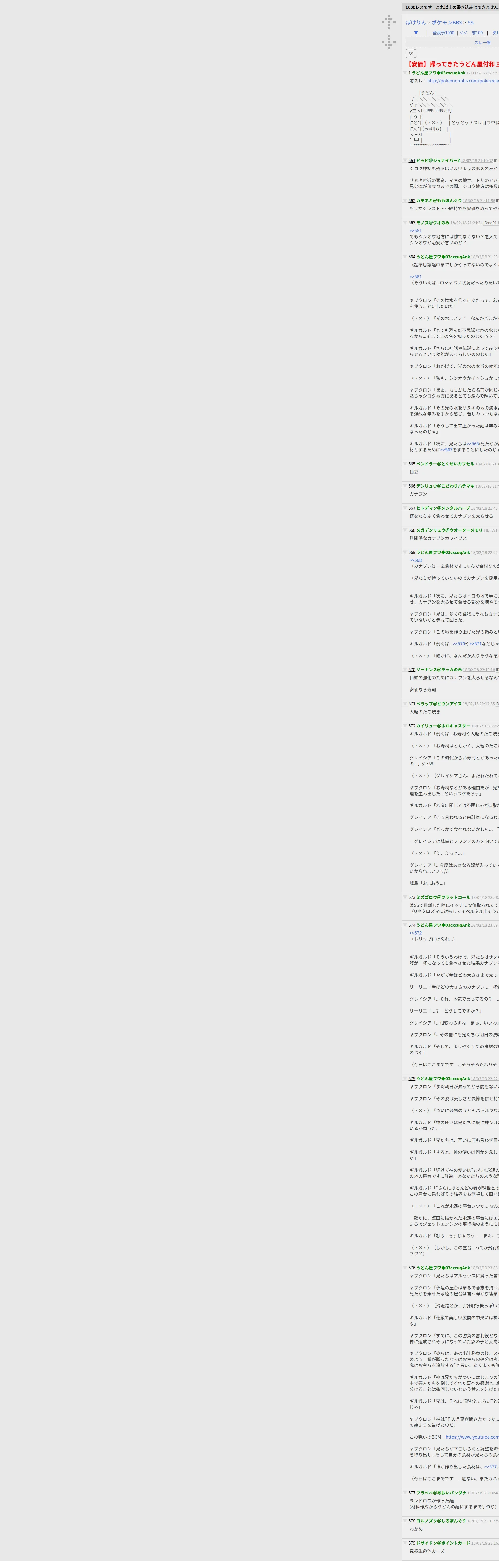Click the dotted down-arrow jump icon
The height and width of the screenshot is (1561, 499).
pyautogui.click(x=388, y=42)
